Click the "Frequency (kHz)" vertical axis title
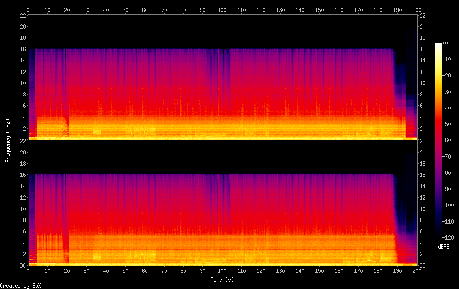 point(8,141)
